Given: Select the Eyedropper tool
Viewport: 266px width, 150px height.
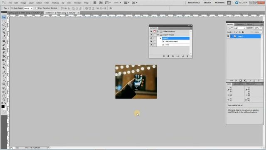Looking at the screenshot, I should [x=4, y=36].
